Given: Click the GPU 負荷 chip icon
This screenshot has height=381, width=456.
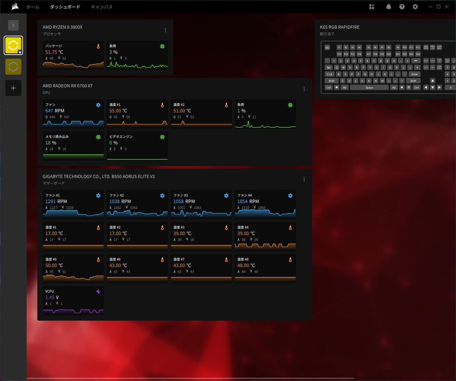Looking at the screenshot, I should 290,105.
